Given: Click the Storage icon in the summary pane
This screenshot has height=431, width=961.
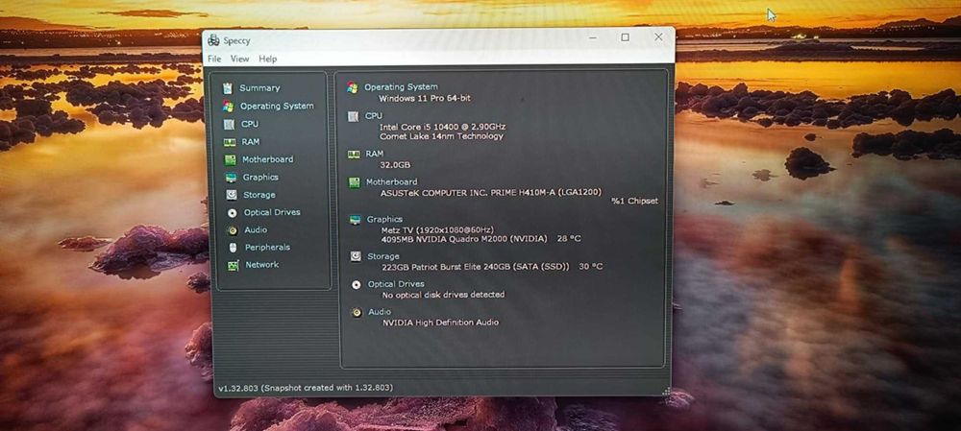Looking at the screenshot, I should (356, 256).
